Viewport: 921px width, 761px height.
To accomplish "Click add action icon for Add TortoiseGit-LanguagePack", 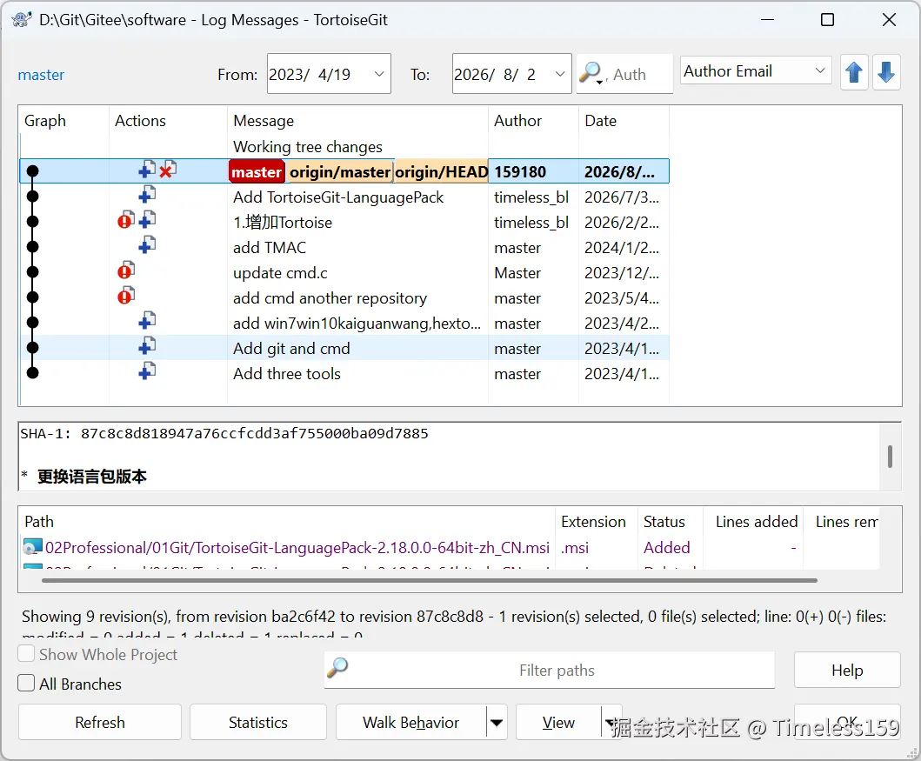I will click(x=147, y=195).
